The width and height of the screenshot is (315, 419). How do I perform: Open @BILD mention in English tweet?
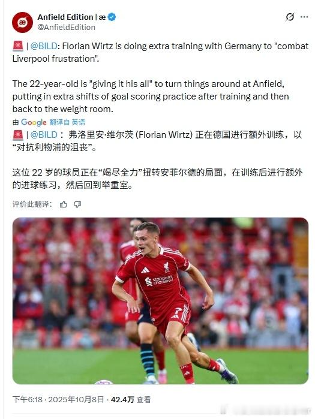pos(44,46)
